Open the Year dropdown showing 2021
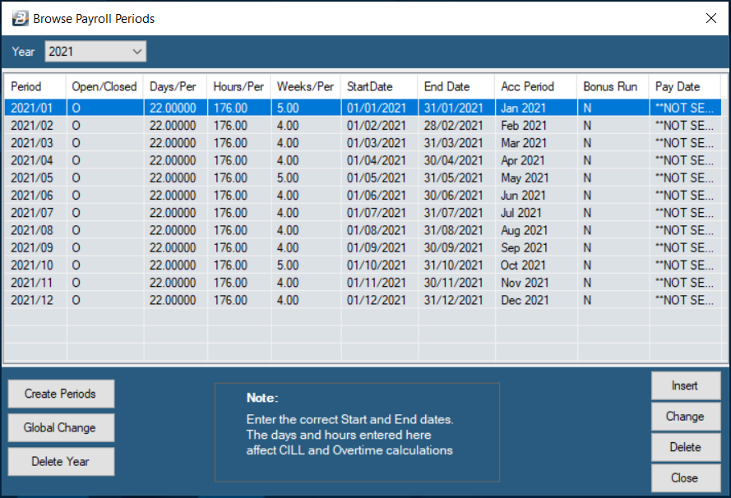 pyautogui.click(x=95, y=51)
